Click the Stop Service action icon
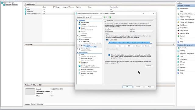Image resolution: width=195 pixels, height=110 pixels. [179, 31]
